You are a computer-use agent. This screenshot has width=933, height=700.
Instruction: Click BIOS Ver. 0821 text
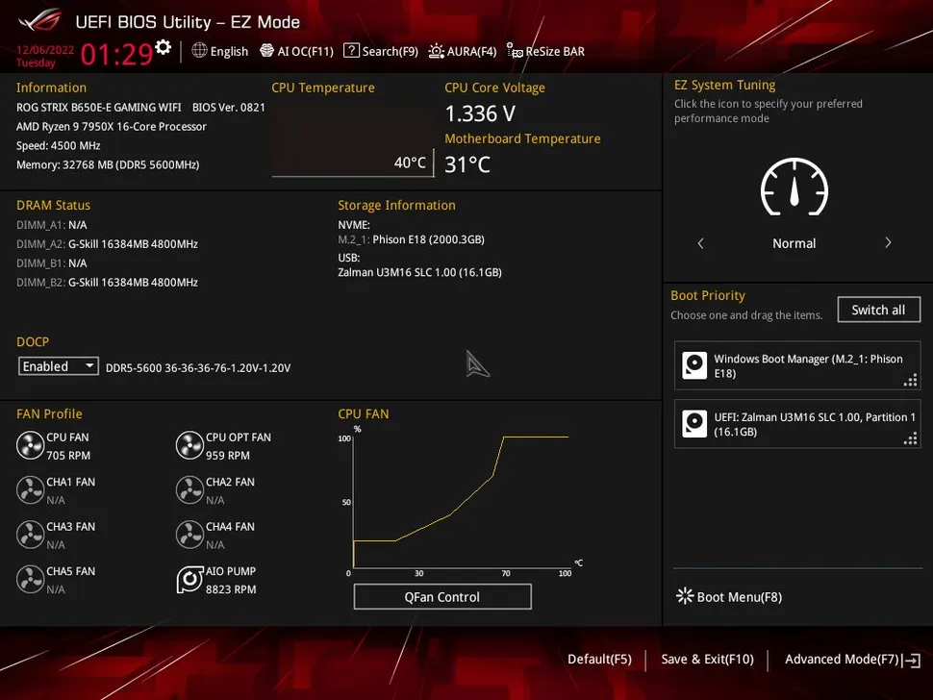click(229, 107)
